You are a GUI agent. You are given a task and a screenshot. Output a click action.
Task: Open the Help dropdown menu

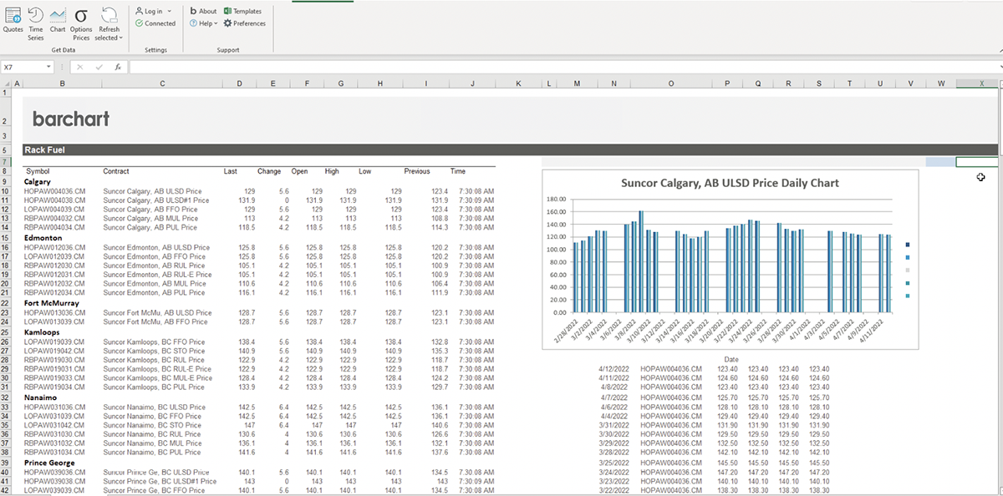(203, 23)
